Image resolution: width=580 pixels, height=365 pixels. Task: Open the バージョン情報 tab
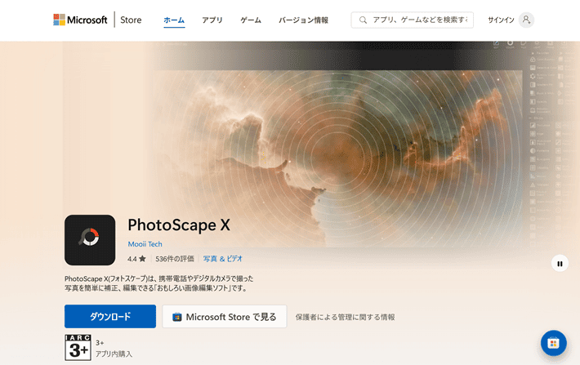(x=303, y=20)
